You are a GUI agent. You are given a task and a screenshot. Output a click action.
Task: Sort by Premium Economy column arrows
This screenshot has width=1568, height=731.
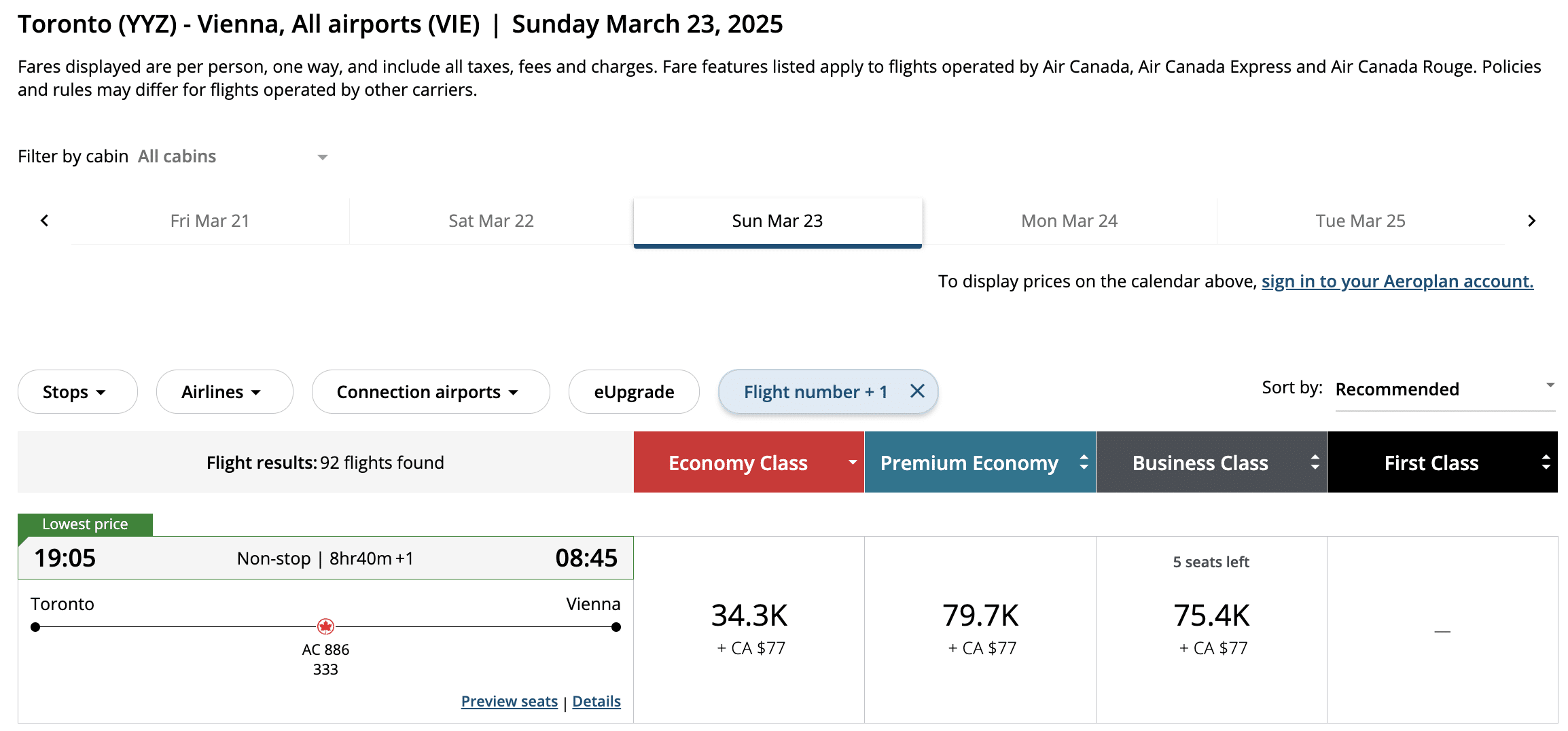pos(1084,463)
